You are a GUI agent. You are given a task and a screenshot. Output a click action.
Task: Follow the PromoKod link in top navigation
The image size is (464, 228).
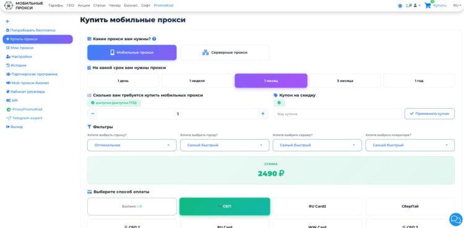[164, 6]
